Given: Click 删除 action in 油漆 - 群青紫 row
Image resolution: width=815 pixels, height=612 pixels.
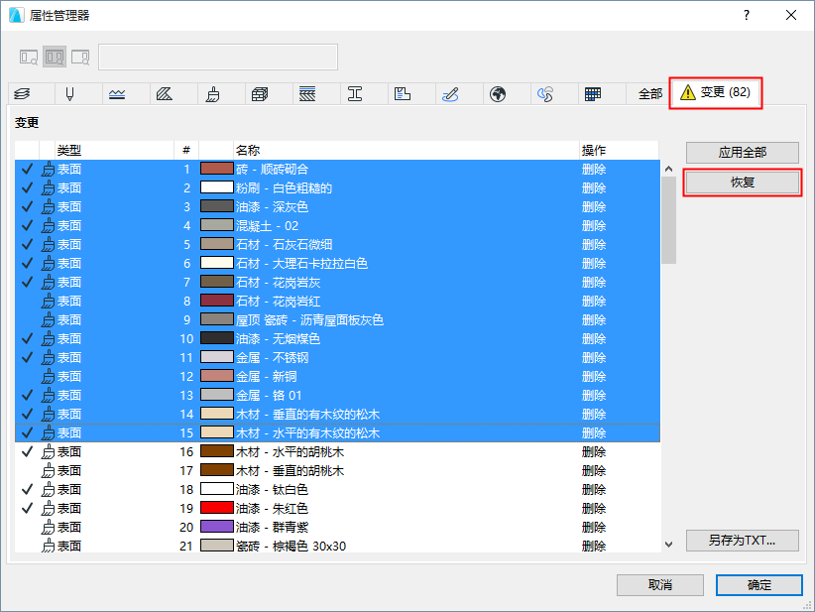Looking at the screenshot, I should coord(594,528).
